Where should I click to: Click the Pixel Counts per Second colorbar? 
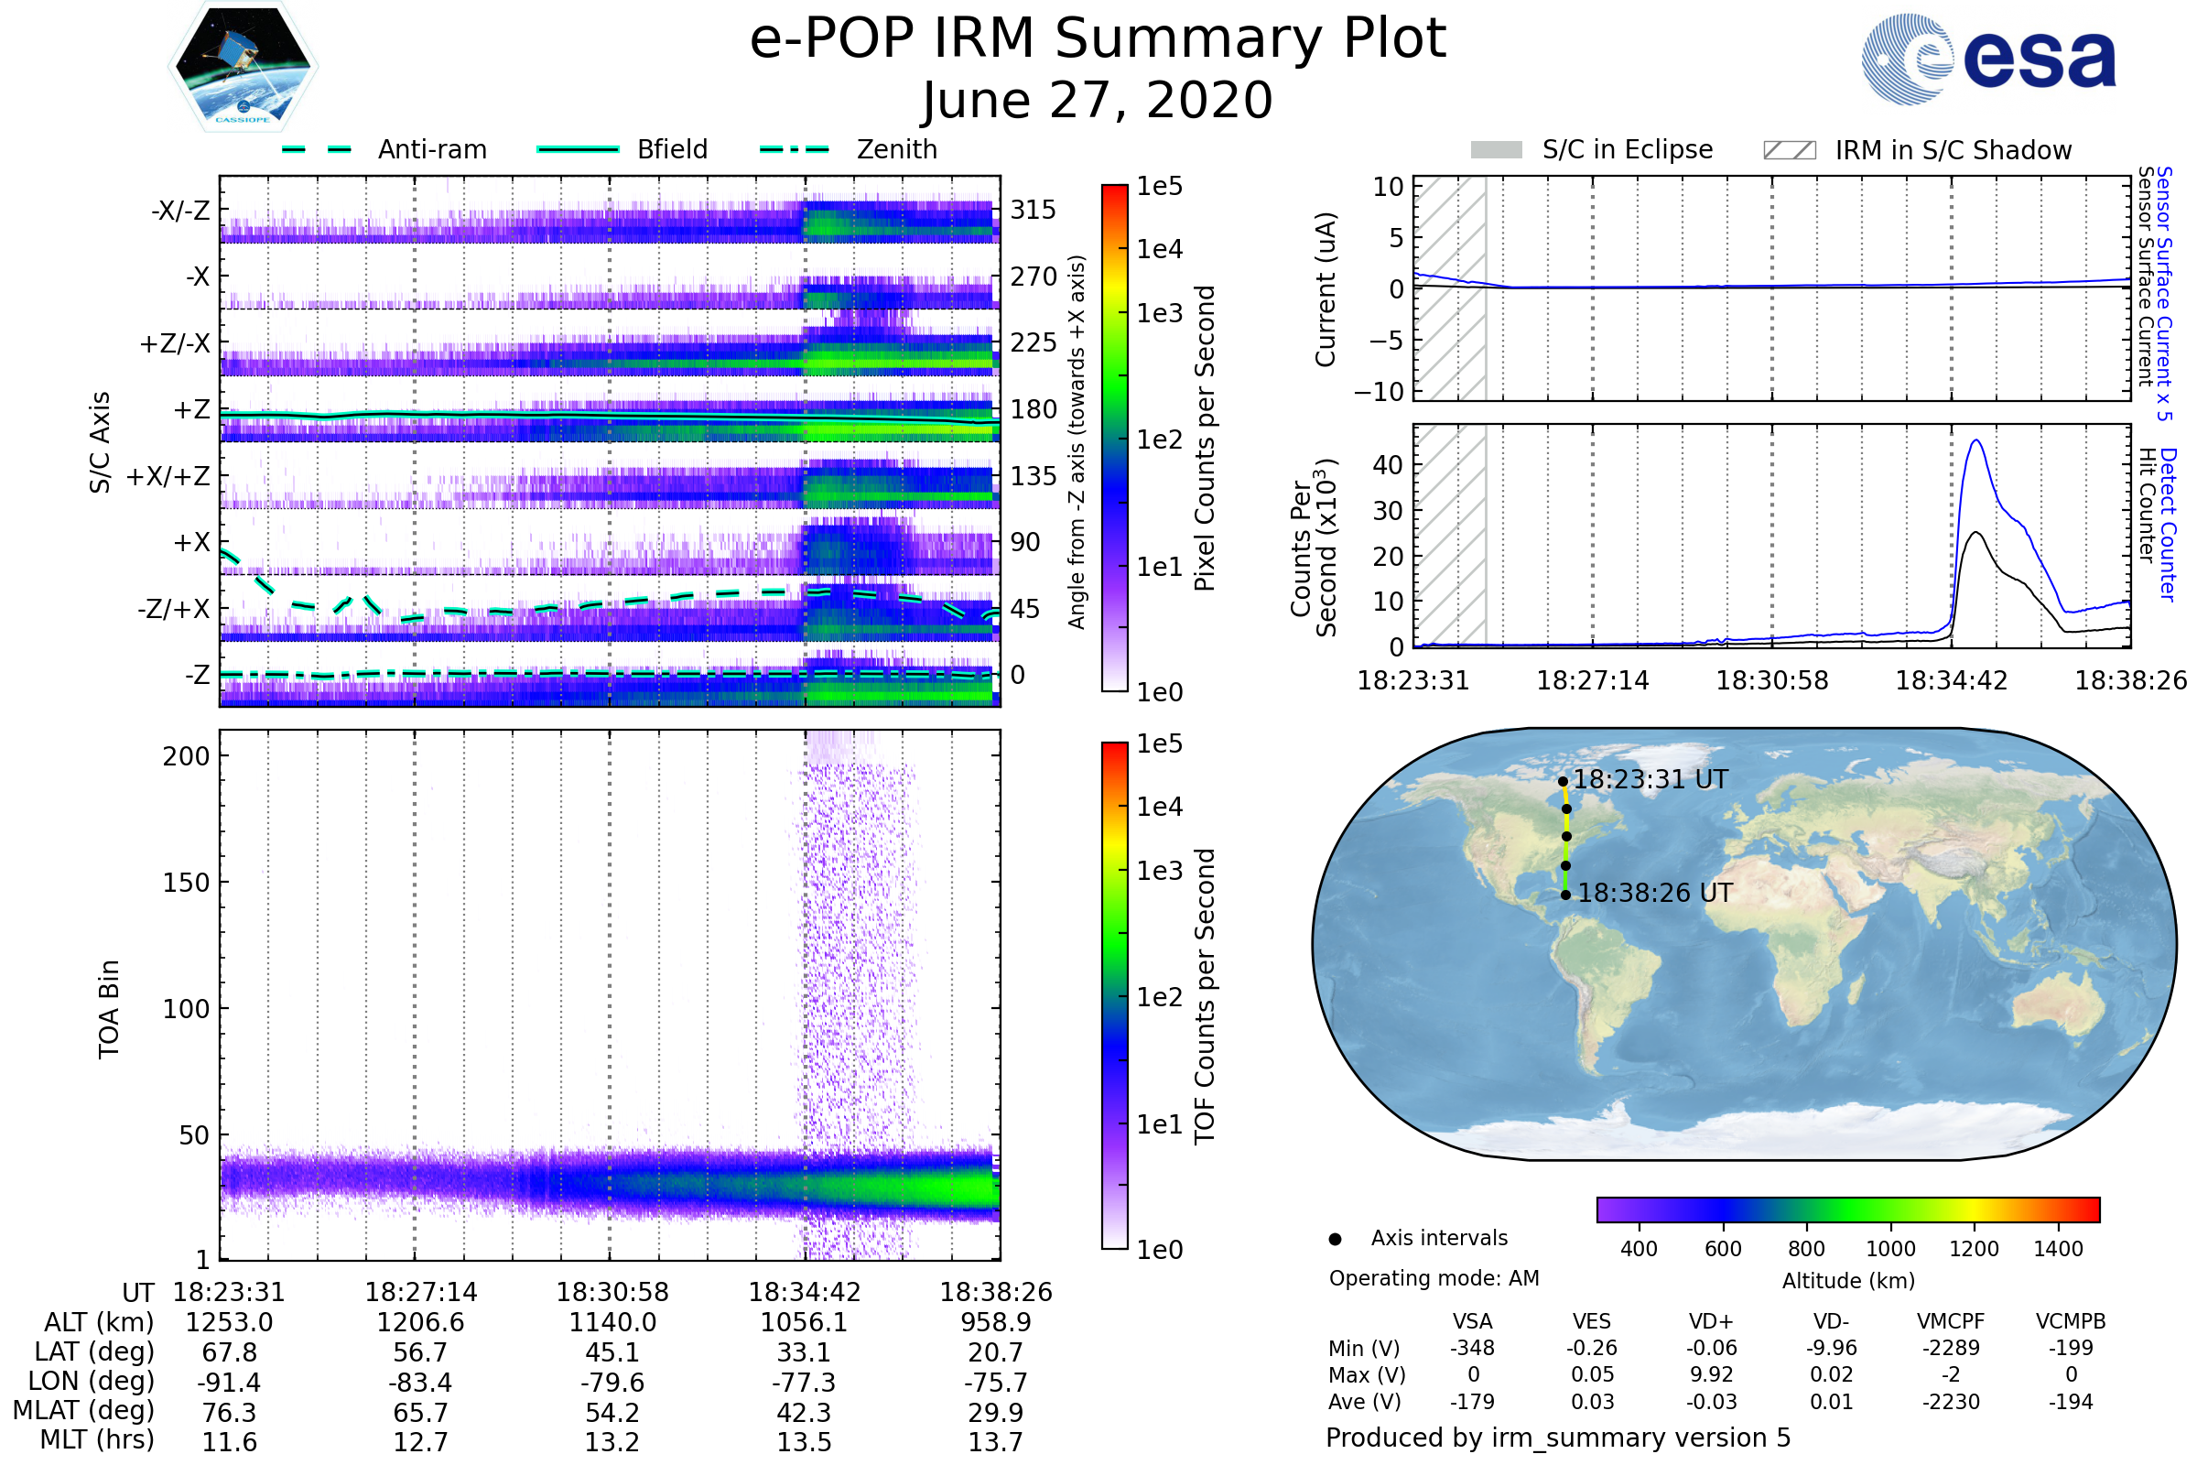click(x=1114, y=438)
